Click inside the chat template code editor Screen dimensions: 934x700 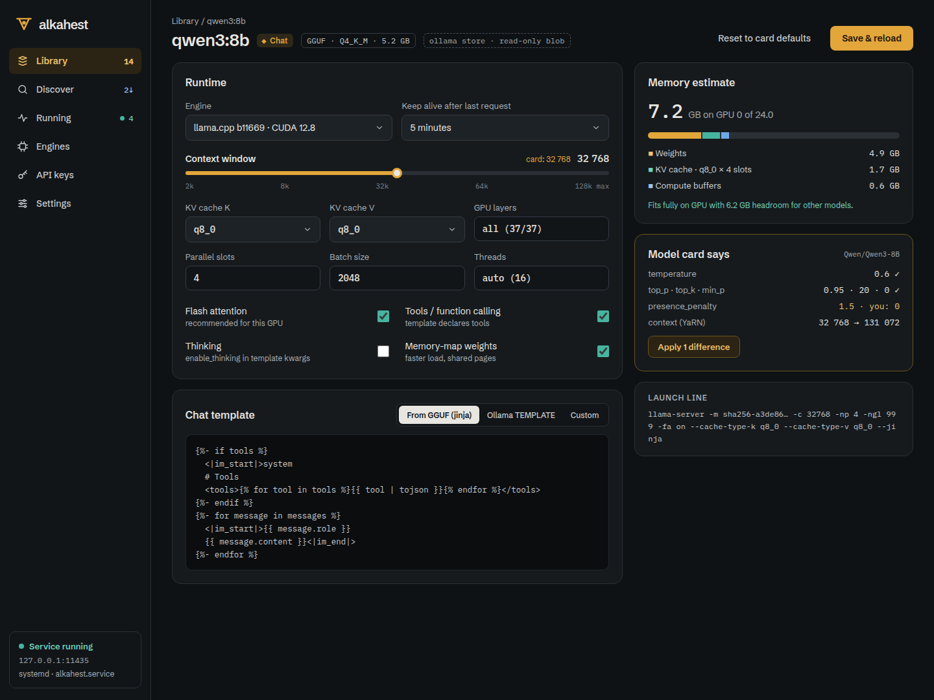pyautogui.click(x=397, y=502)
